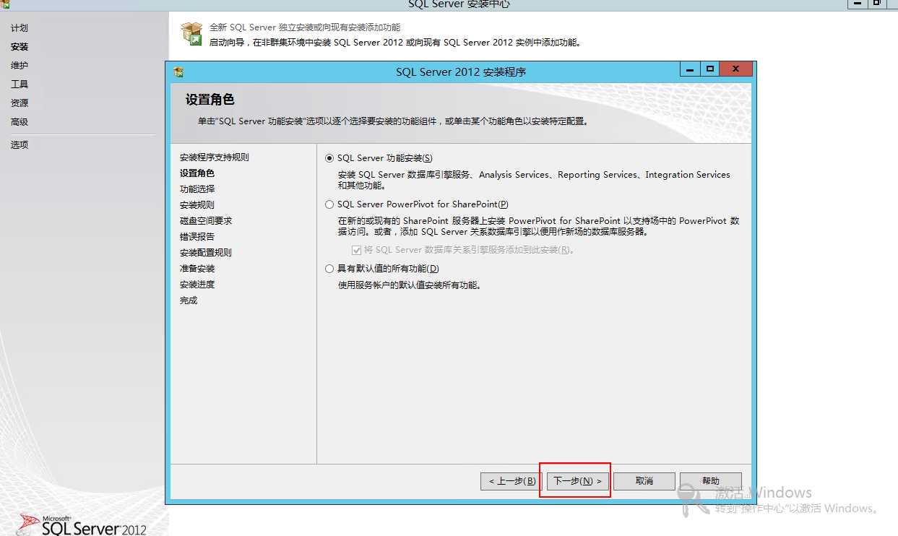Go back with 上一步(B) button

(x=511, y=481)
